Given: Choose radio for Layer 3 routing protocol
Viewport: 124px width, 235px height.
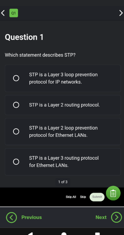Looking at the screenshot, I should pos(16,162).
